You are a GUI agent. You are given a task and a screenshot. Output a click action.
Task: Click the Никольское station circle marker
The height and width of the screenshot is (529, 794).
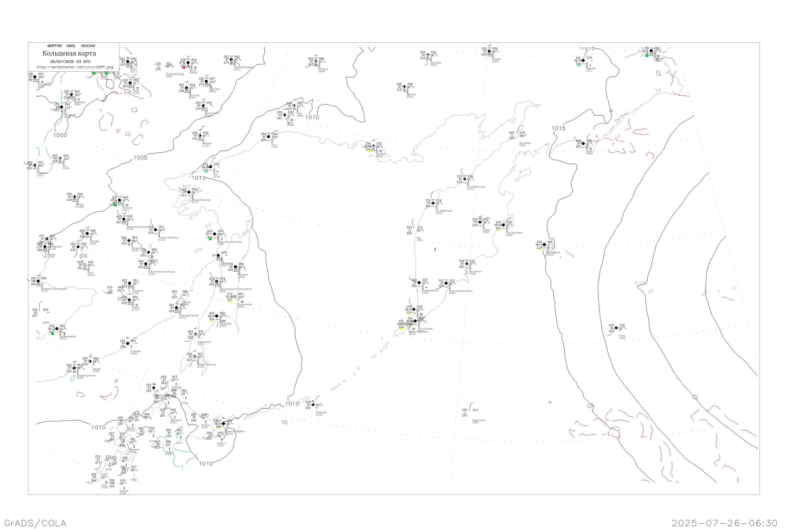[x=544, y=245]
